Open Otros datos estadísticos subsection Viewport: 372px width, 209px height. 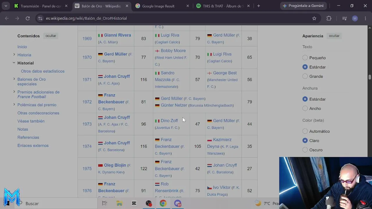point(43,71)
